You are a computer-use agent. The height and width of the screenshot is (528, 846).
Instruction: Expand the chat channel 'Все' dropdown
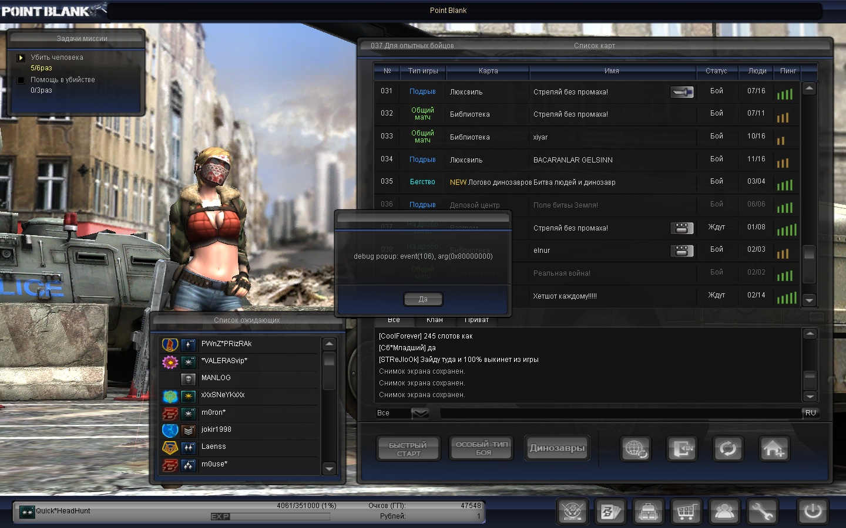[x=420, y=413]
